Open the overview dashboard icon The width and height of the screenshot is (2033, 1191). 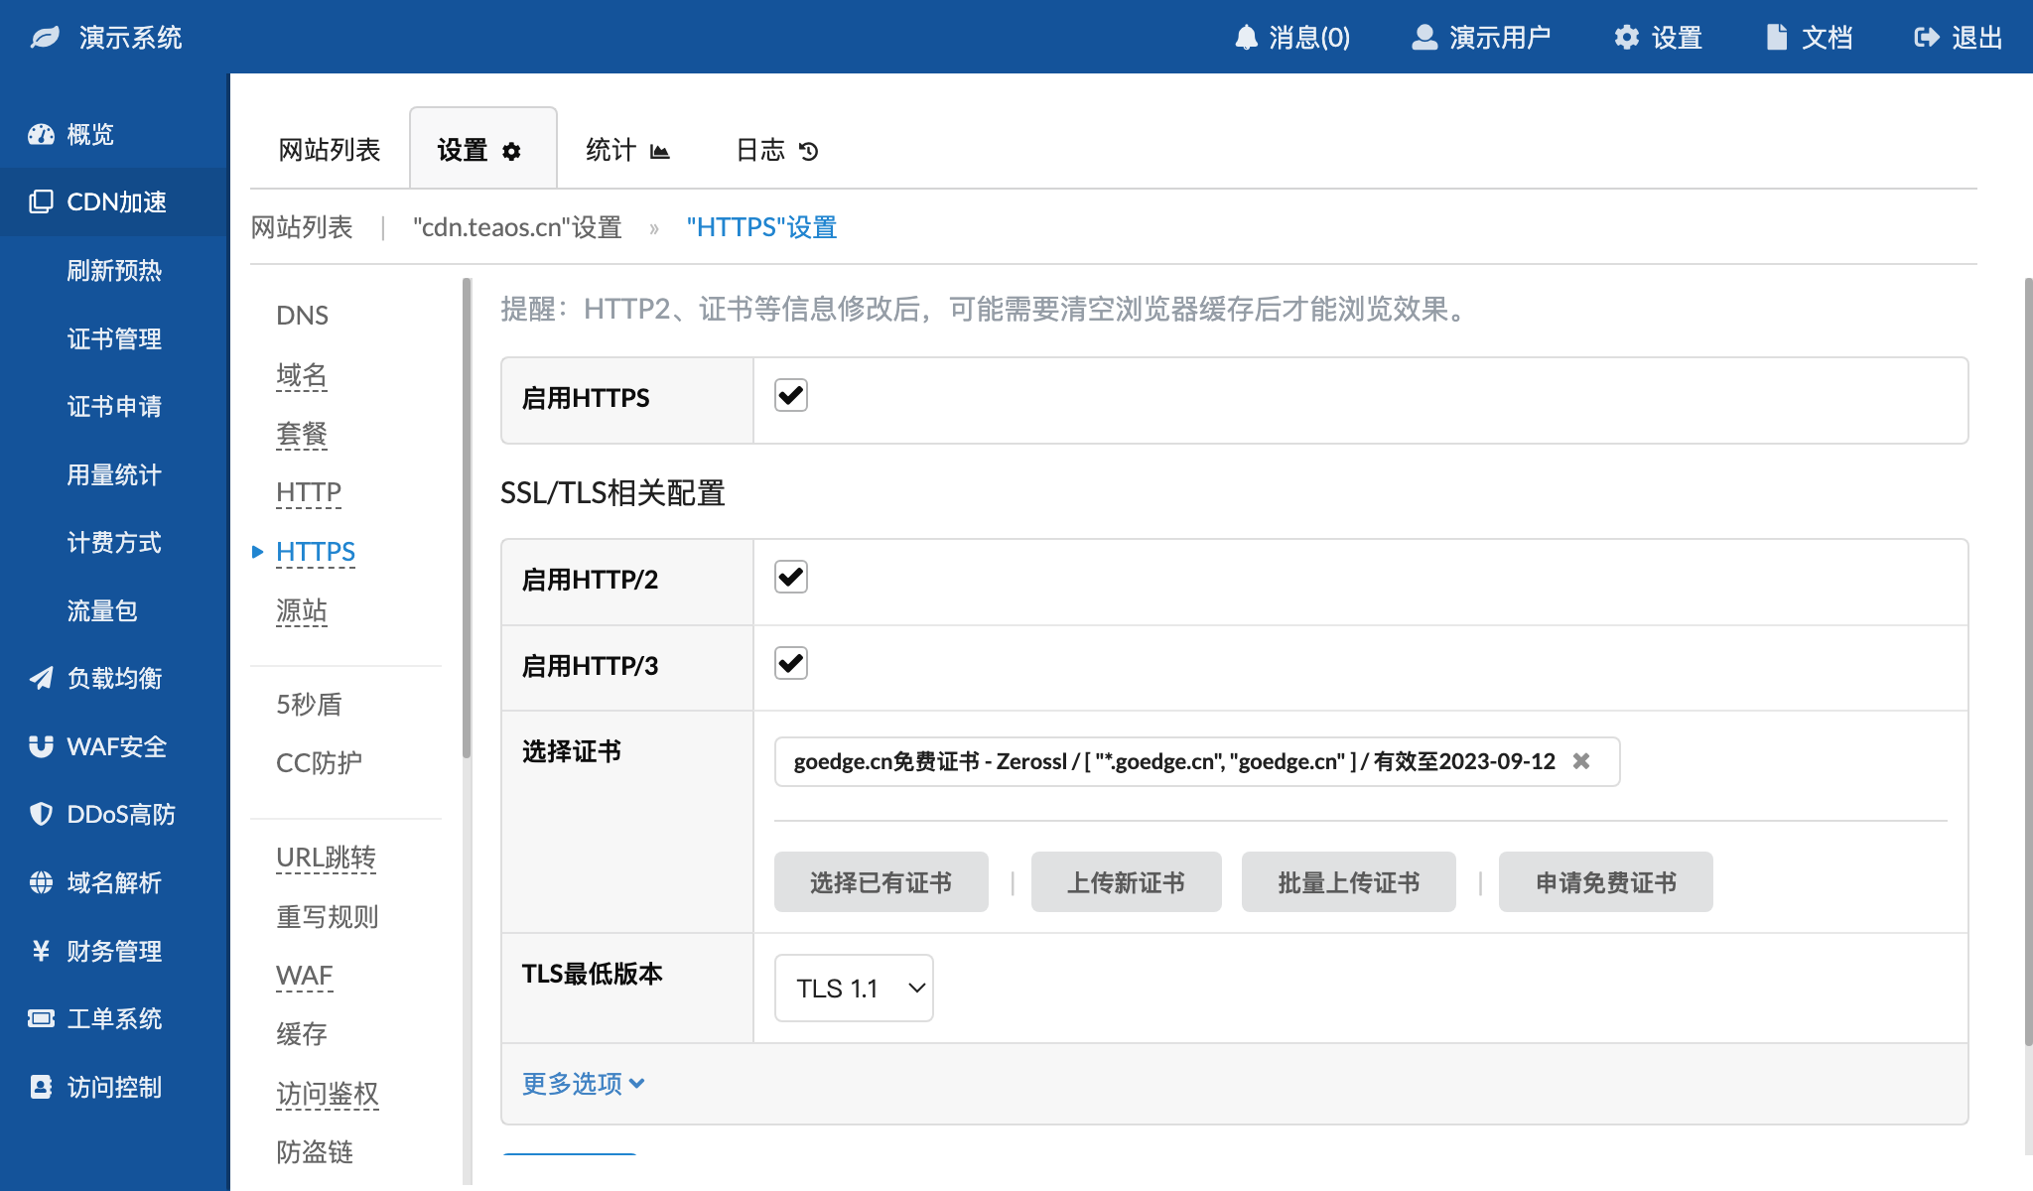(41, 134)
